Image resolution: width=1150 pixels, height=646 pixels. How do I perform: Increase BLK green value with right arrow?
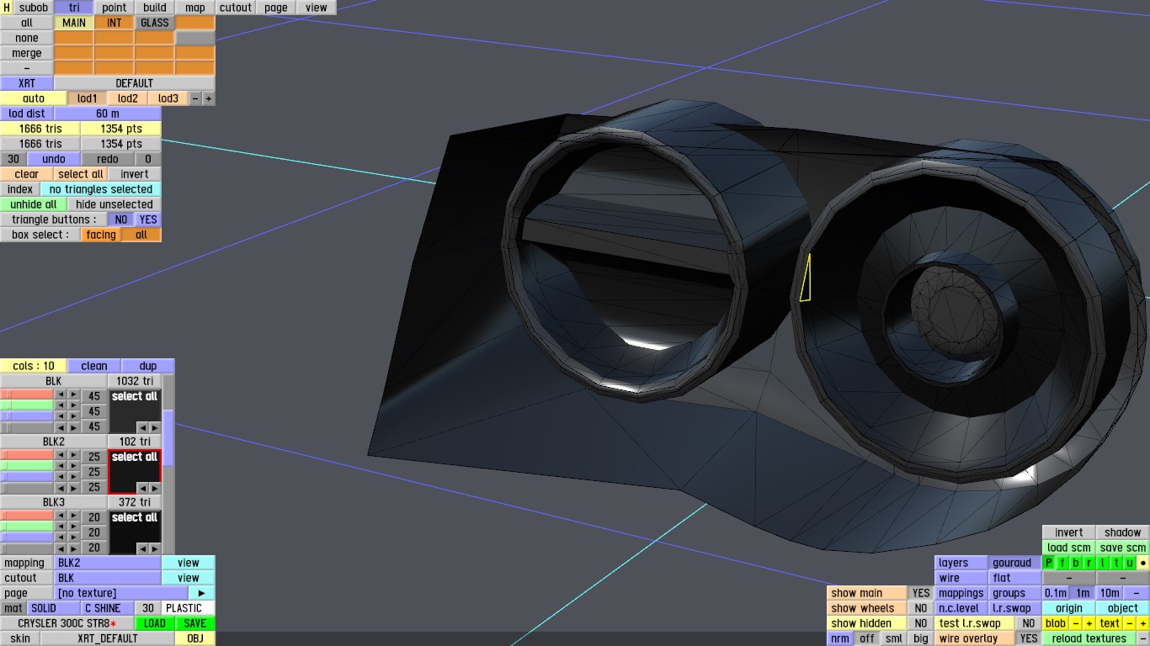(73, 405)
